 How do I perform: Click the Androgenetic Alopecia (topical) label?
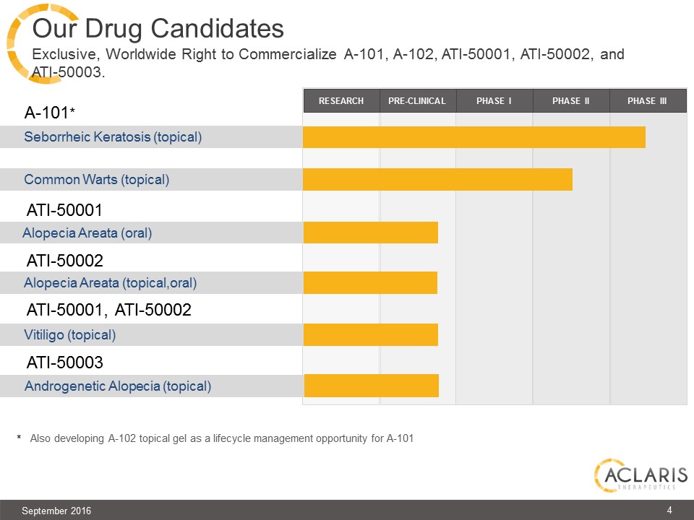point(118,386)
